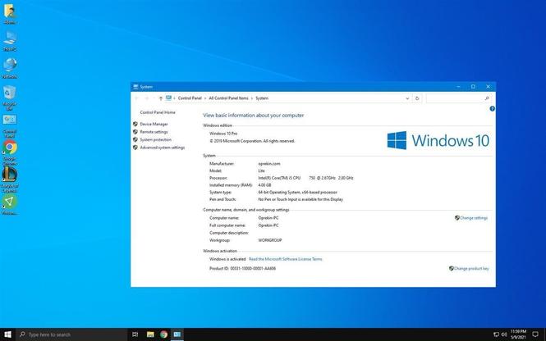Open the Windows Start menu
This screenshot has width=546, height=341.
7,334
